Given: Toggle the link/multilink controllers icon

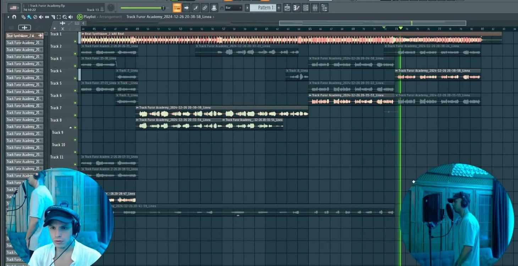Looking at the screenshot, I should [x=205, y=8].
